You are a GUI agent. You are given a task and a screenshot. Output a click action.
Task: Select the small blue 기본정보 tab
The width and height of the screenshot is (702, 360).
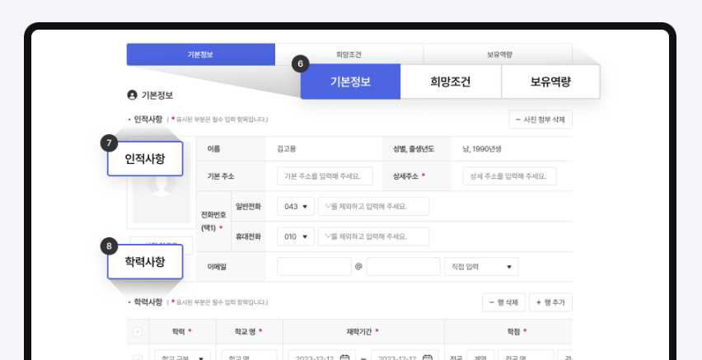pos(200,54)
